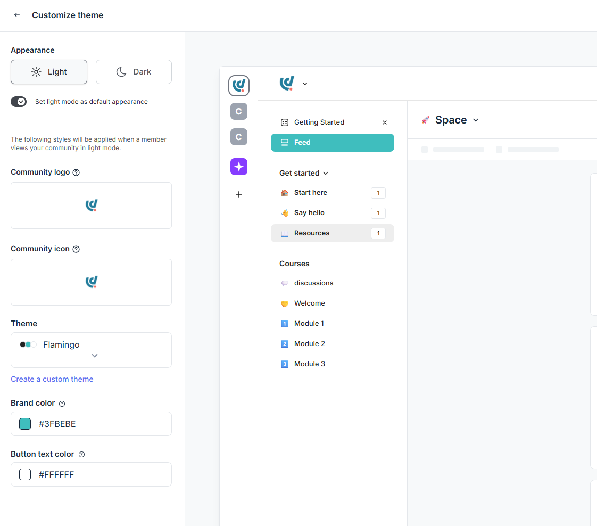The height and width of the screenshot is (526, 597).
Task: Open help icon next to Community logo
Action: tap(76, 172)
